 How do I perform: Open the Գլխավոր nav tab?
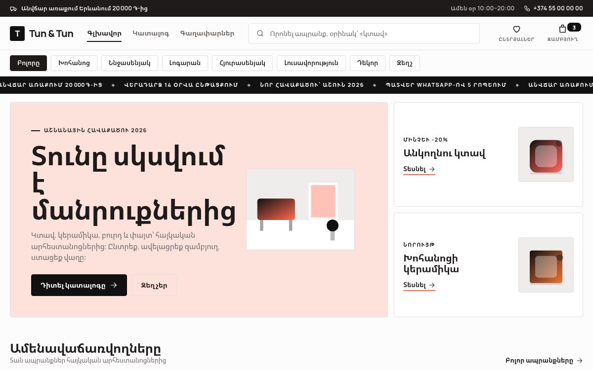104,34
